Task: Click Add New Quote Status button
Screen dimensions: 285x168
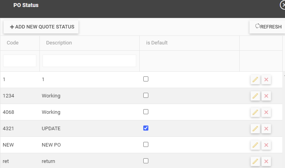Action: [x=41, y=27]
